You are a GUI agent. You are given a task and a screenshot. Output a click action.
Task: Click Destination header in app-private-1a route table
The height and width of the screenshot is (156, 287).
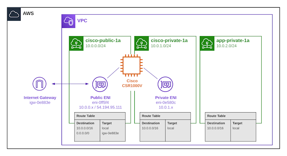216,123
